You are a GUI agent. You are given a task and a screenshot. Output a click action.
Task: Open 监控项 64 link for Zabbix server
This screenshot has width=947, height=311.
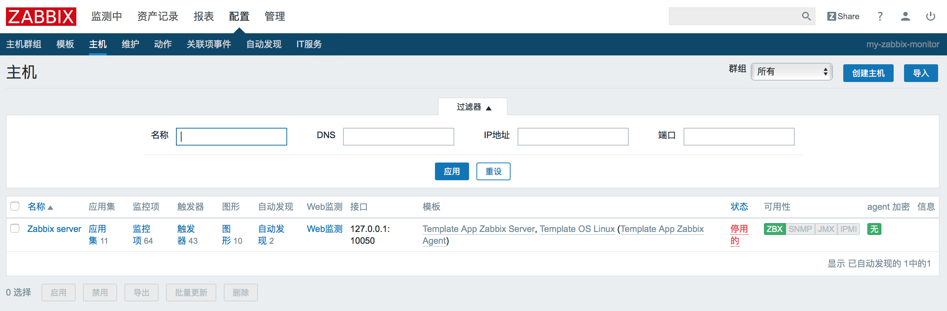tap(143, 235)
